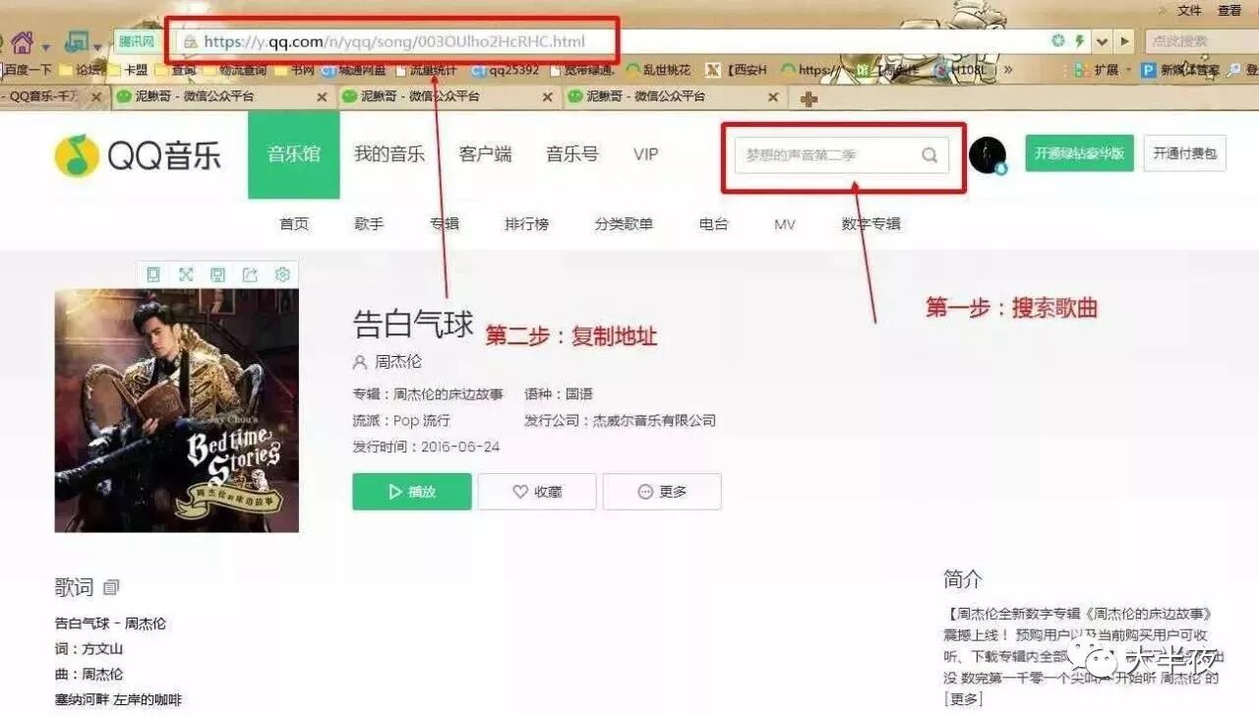Select the VIP navigation tab
1259x716 pixels.
pyautogui.click(x=645, y=154)
